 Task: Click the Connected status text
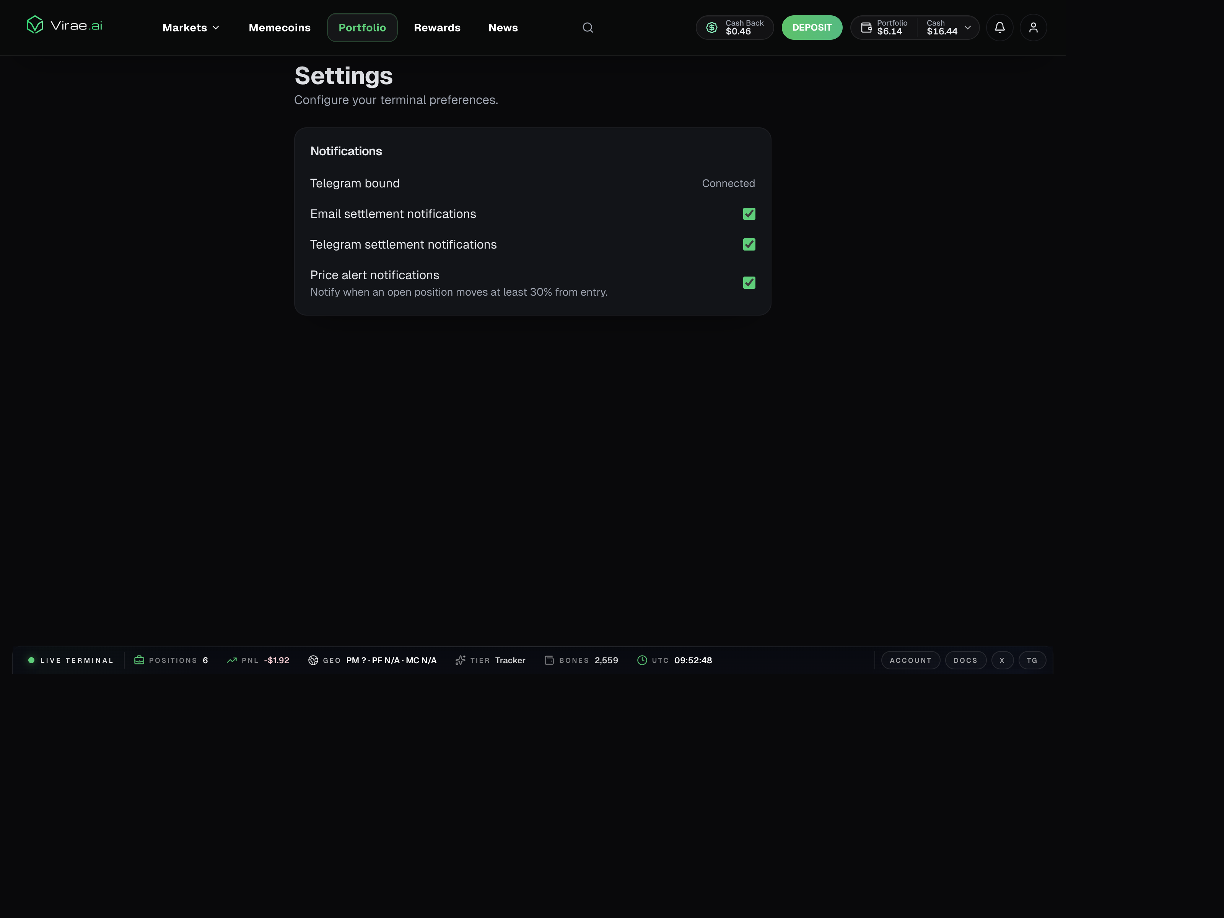728,183
